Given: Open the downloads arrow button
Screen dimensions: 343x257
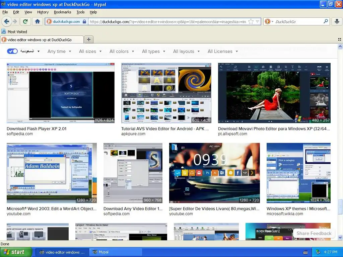Looking at the screenshot, I should [337, 21].
